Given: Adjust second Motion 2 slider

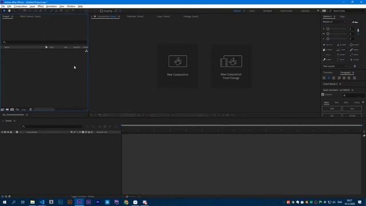Looking at the screenshot, I should point(328,34).
